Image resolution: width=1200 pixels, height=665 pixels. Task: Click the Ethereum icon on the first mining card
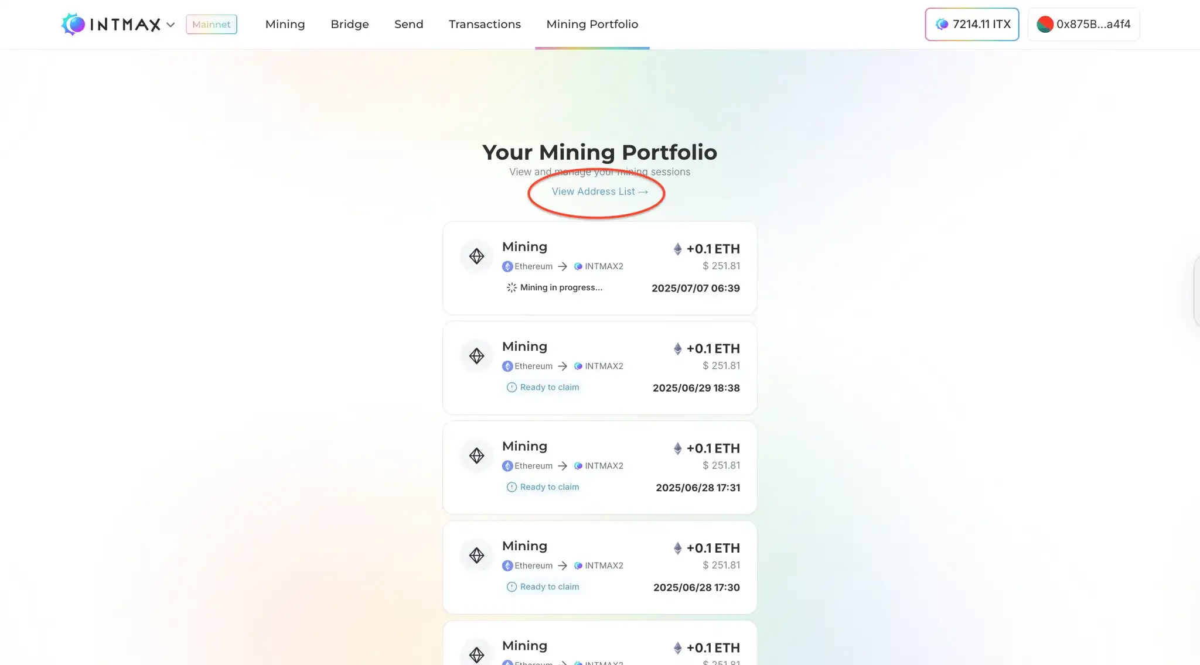click(x=507, y=266)
